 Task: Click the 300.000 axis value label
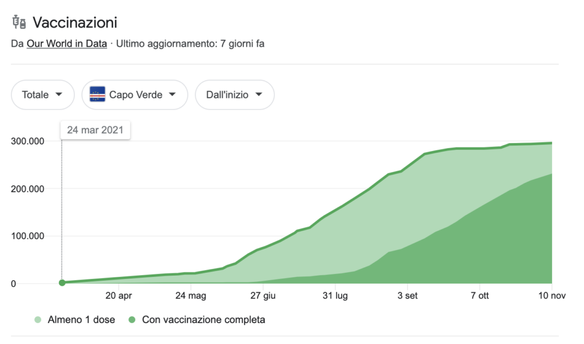click(29, 141)
